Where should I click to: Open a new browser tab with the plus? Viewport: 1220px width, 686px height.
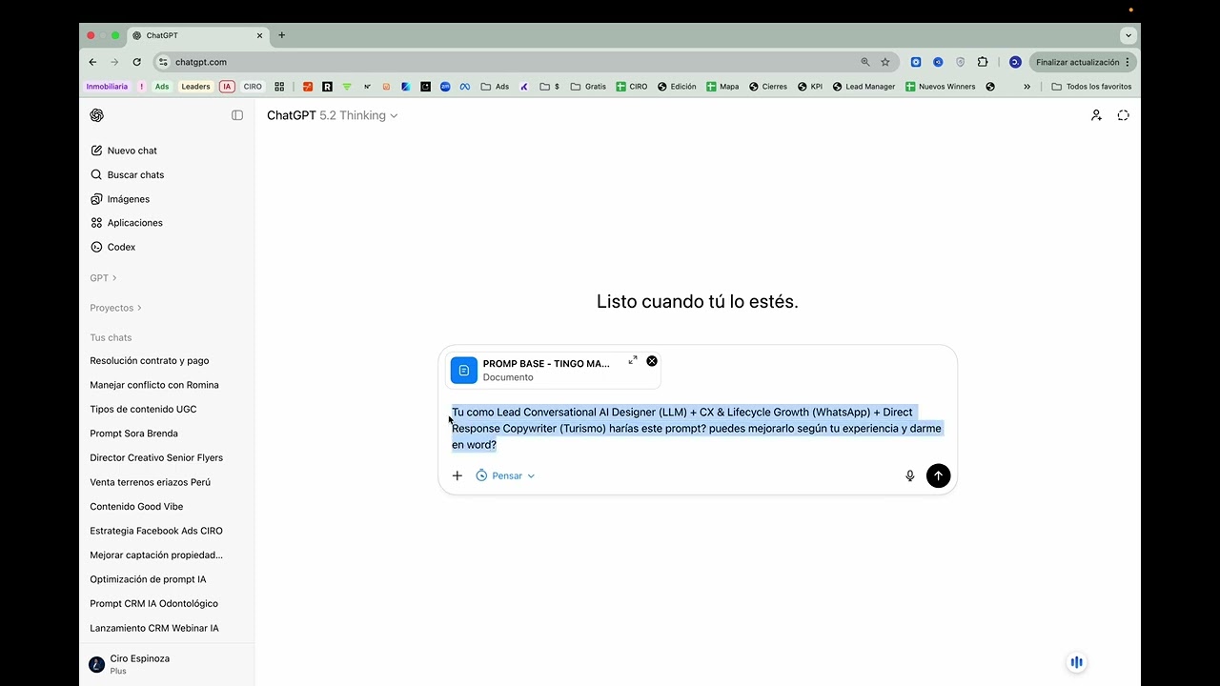(x=281, y=35)
